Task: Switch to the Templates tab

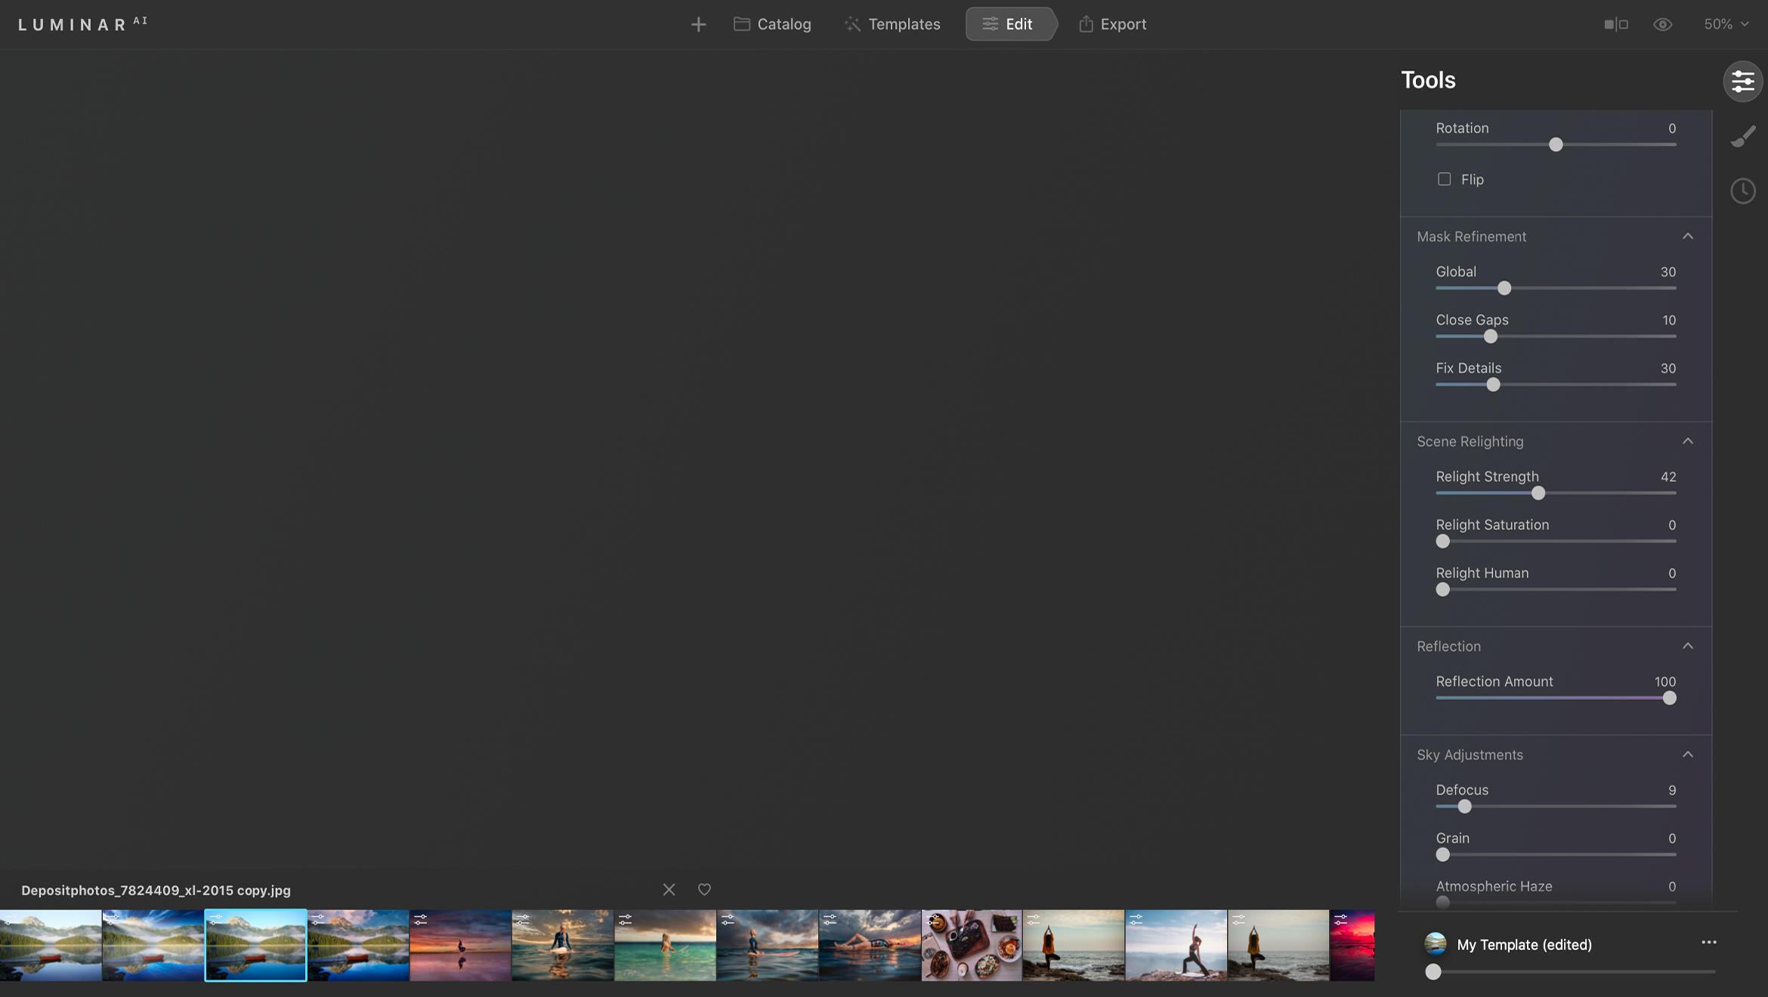Action: click(892, 23)
